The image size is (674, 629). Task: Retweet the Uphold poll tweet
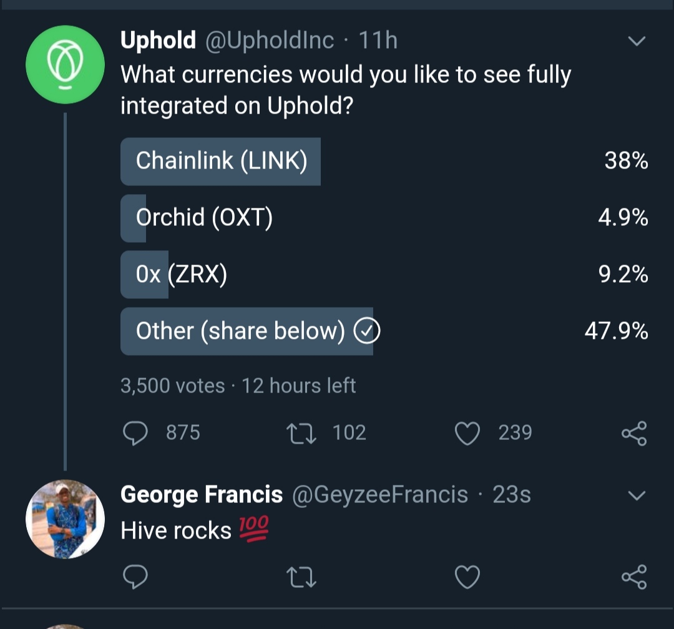pos(301,434)
